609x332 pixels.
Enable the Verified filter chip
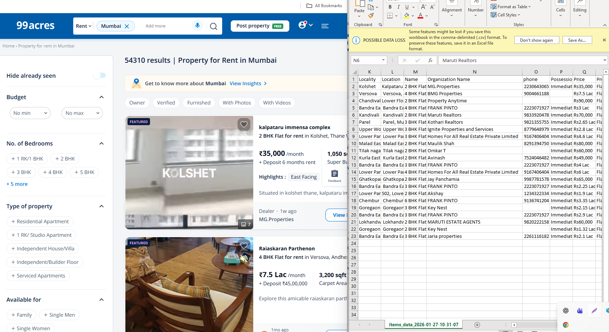[166, 103]
